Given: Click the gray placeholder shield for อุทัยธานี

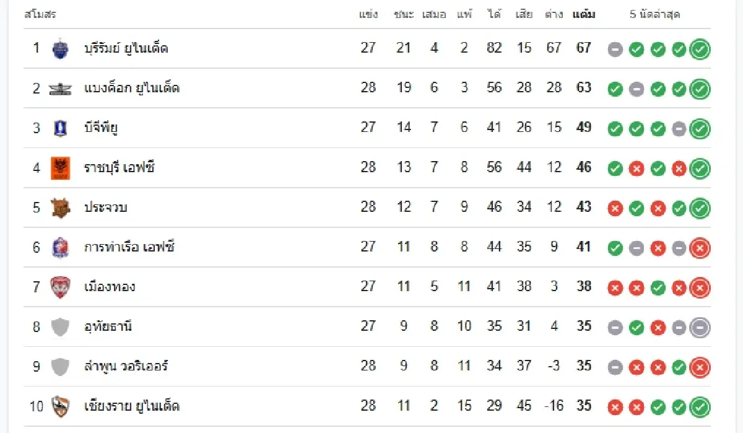Looking at the screenshot, I should click(x=60, y=326).
